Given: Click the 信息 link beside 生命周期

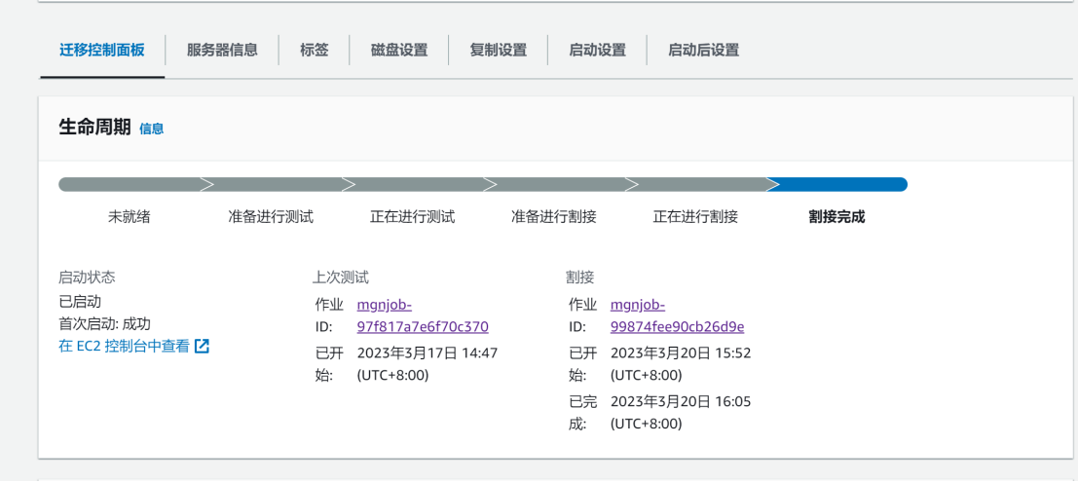Looking at the screenshot, I should click(x=151, y=129).
